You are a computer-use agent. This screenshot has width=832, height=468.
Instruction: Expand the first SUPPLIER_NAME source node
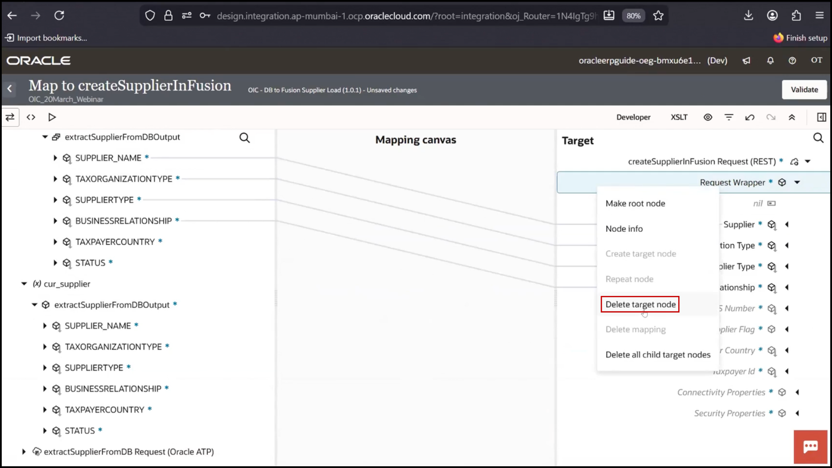pyautogui.click(x=55, y=158)
